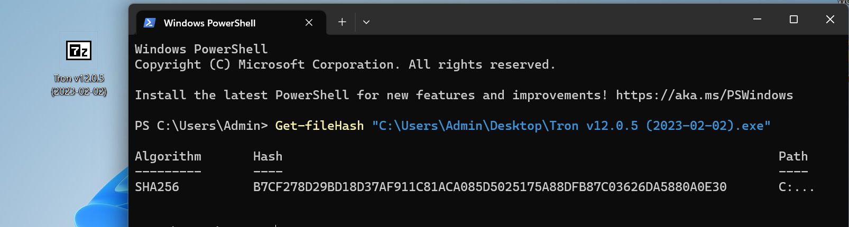Click the Hash column header
This screenshot has height=227, width=849.
click(267, 156)
